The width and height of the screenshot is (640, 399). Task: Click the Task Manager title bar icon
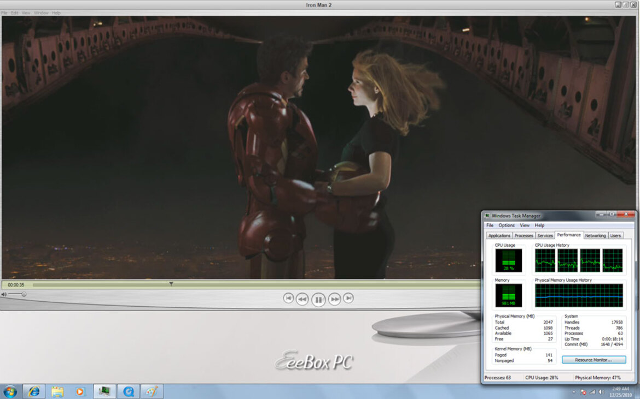tap(487, 216)
